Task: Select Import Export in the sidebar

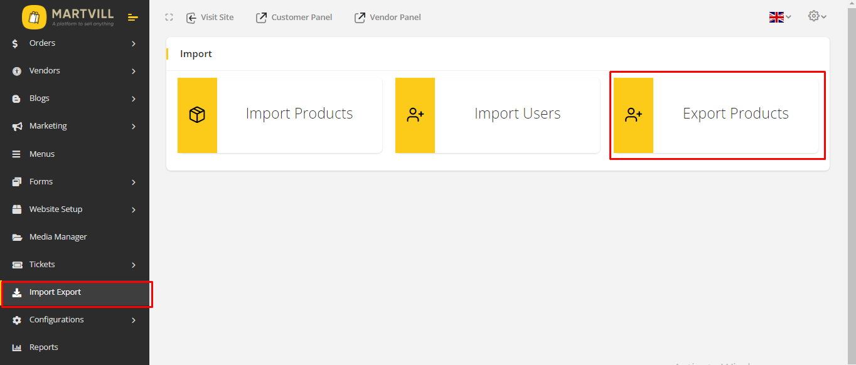Action: point(55,292)
